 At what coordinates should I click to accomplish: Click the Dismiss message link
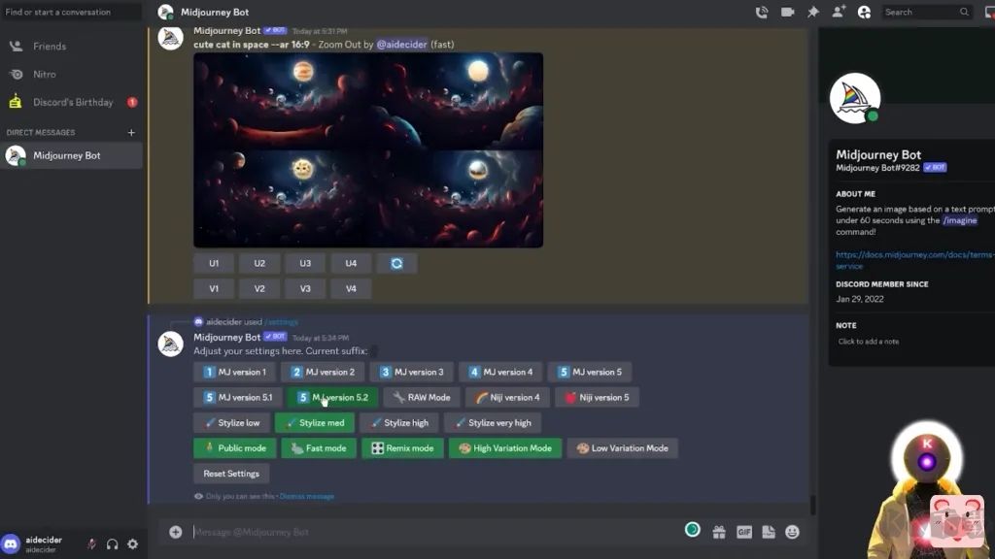point(307,496)
